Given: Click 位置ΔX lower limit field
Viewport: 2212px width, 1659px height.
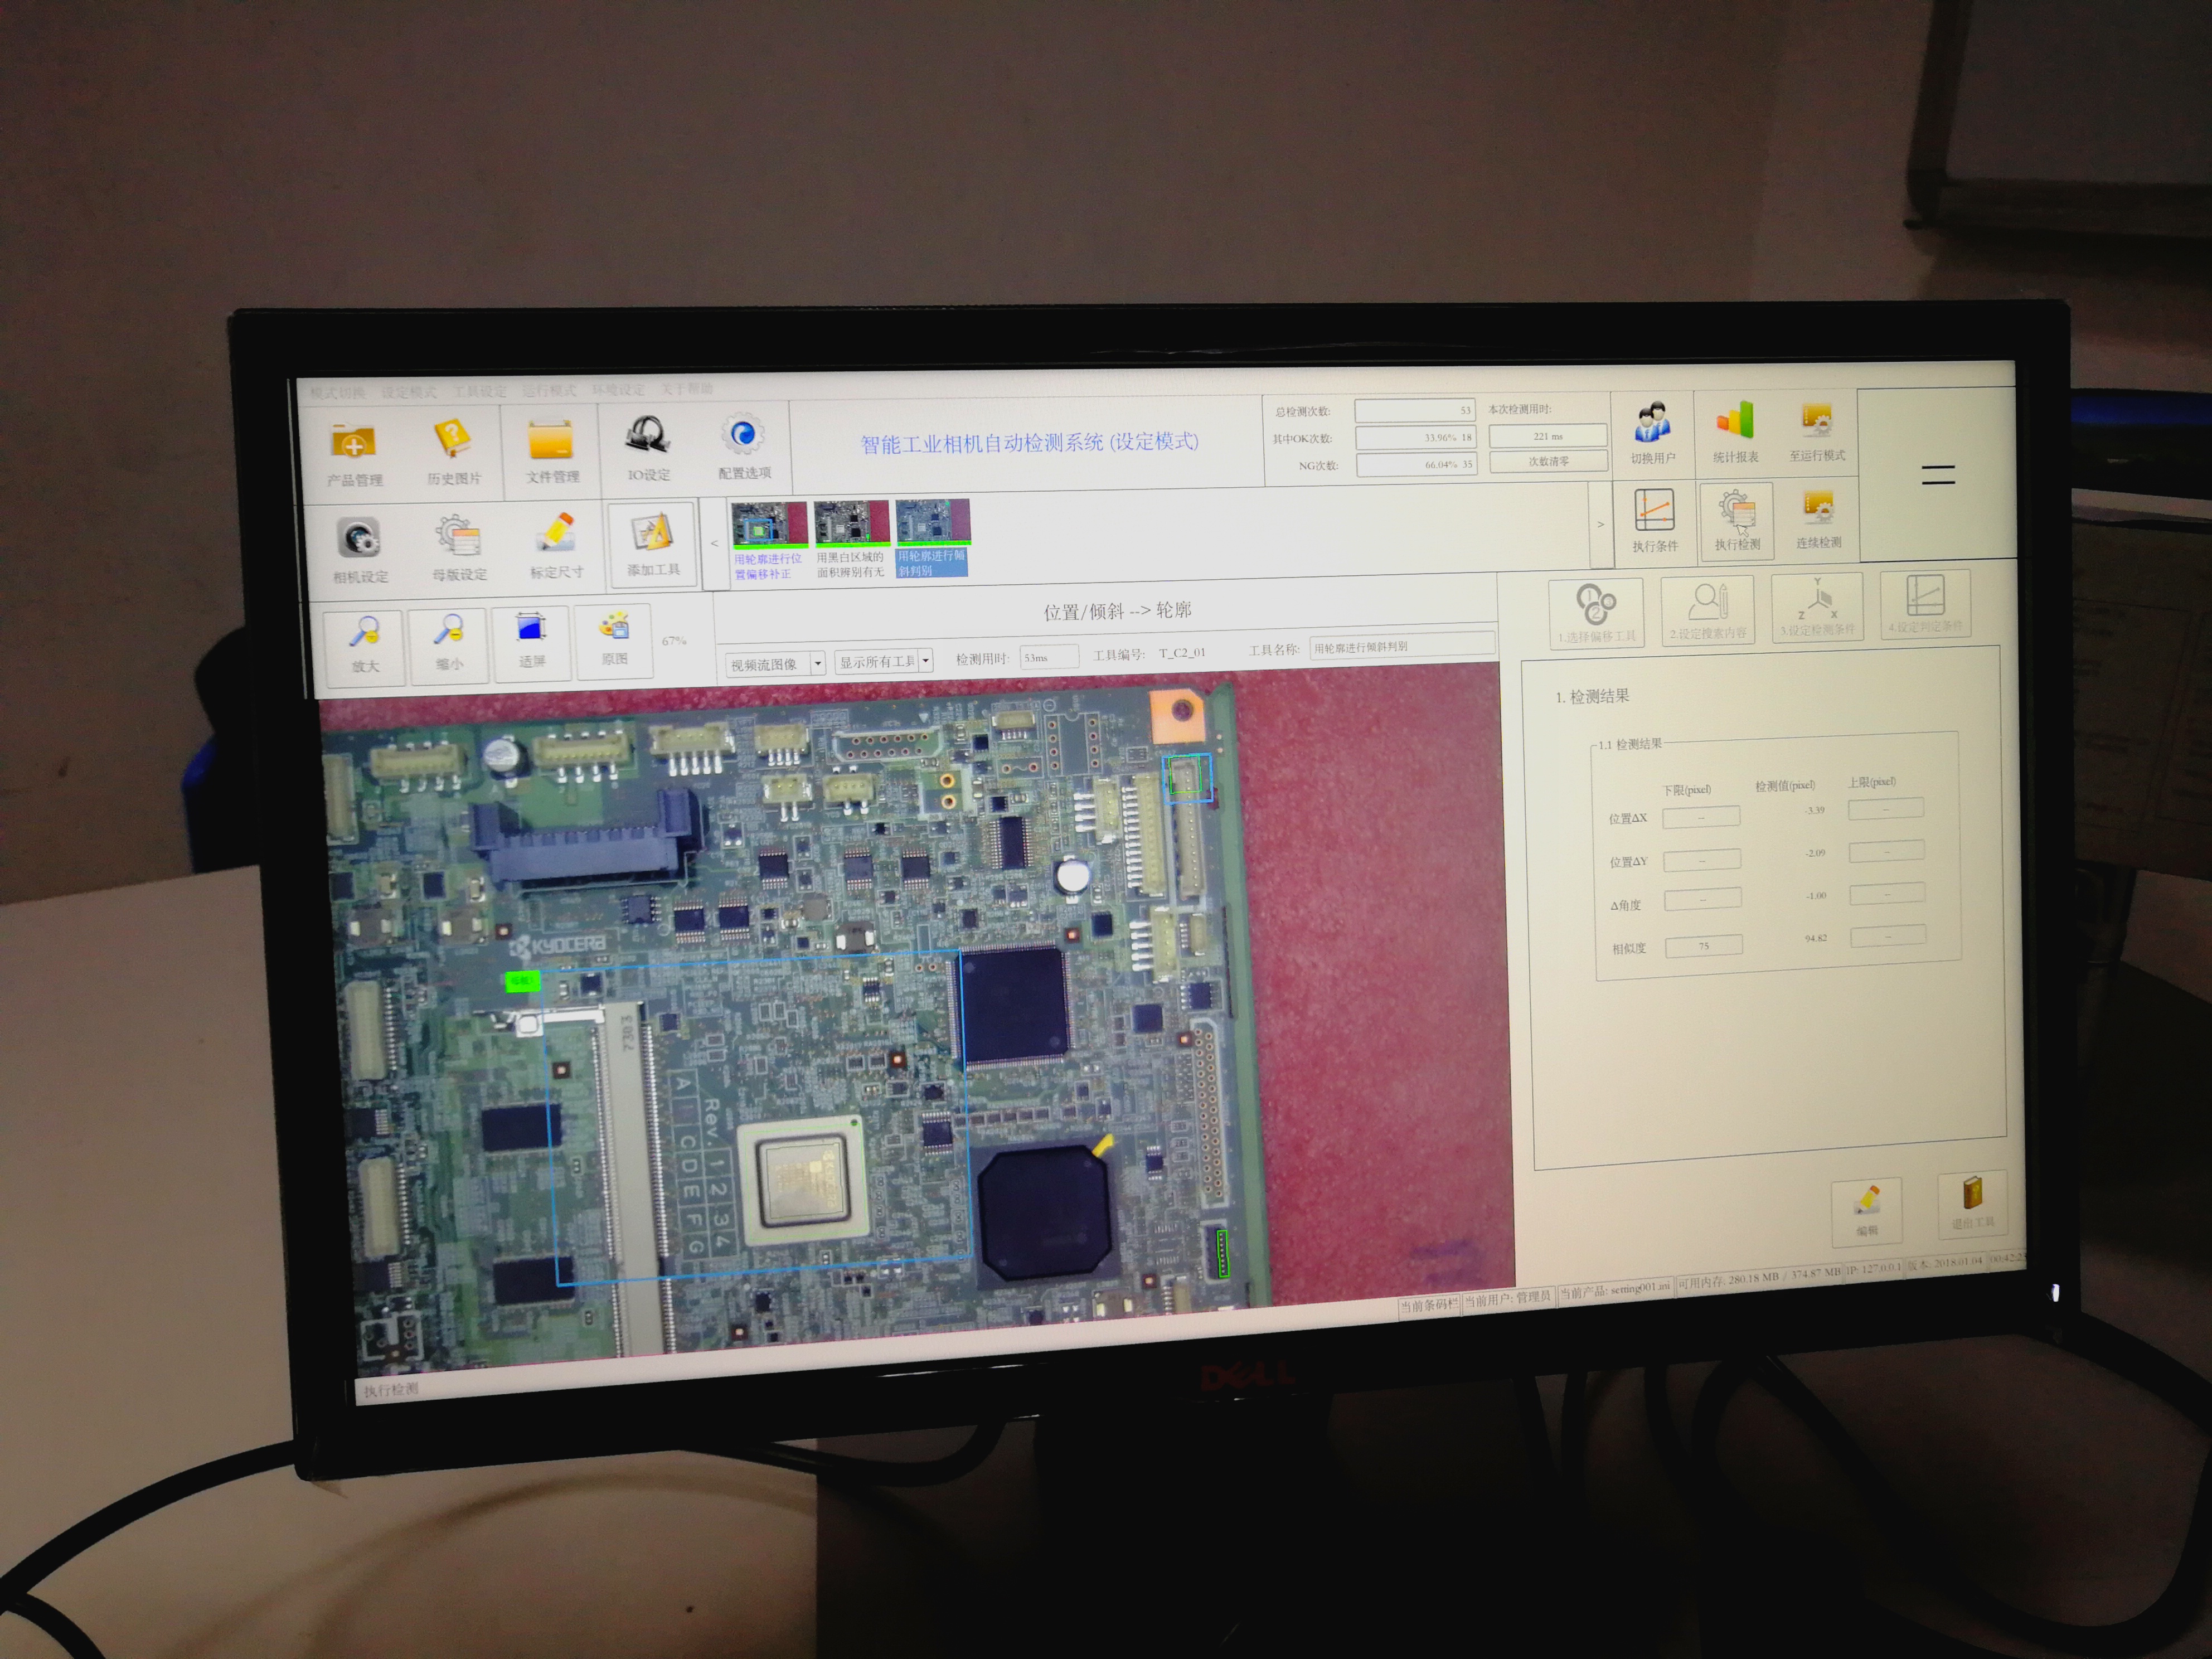Looking at the screenshot, I should (x=1700, y=817).
